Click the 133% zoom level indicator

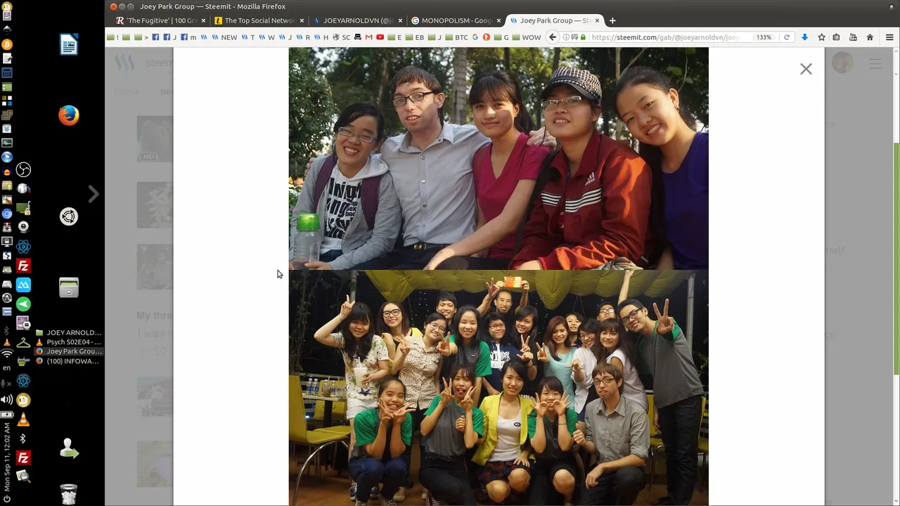coord(764,37)
